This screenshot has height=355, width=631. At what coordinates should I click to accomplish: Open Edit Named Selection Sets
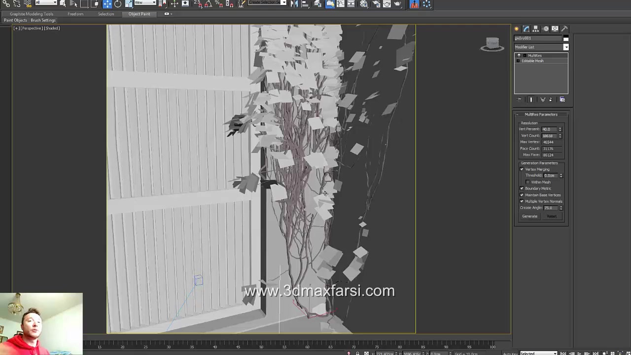(242, 4)
